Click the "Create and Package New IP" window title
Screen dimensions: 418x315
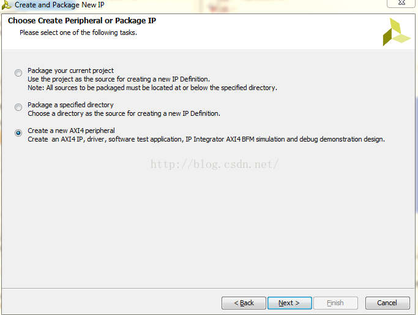pos(59,5)
